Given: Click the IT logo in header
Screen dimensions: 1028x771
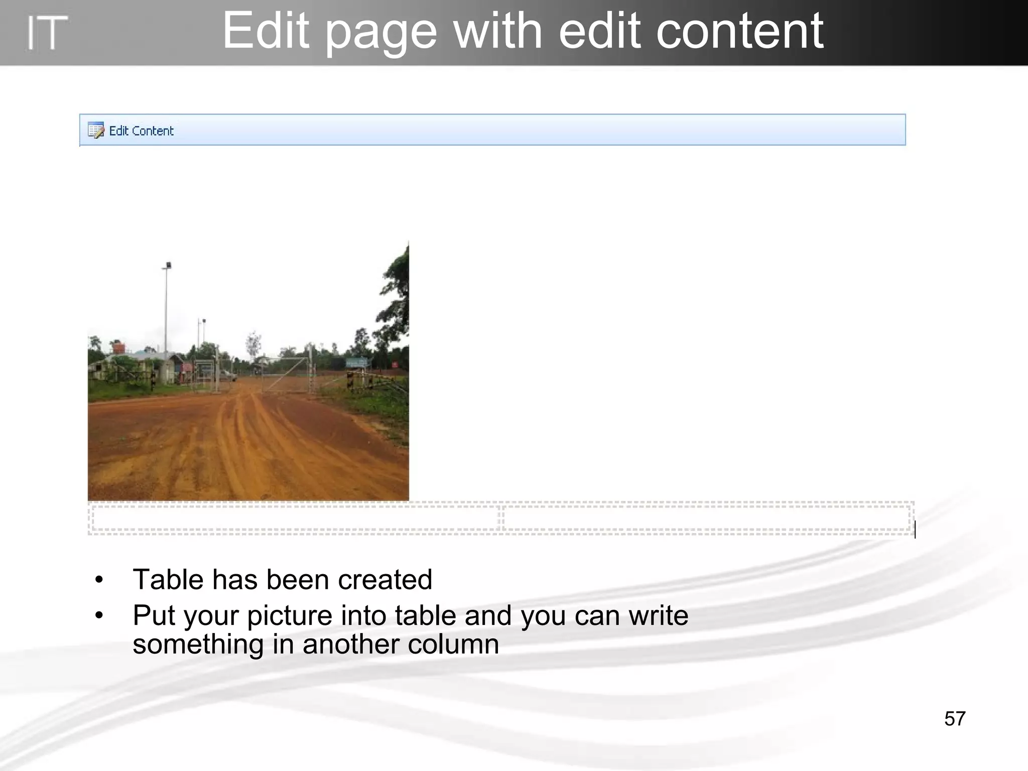Looking at the screenshot, I should pos(47,33).
